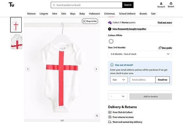Open the quantity dropdown
The width and height of the screenshot is (183, 126).
pos(117,97)
